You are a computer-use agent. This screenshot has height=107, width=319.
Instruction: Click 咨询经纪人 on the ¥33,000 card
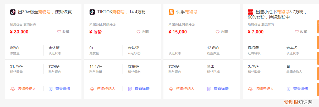[27, 89]
